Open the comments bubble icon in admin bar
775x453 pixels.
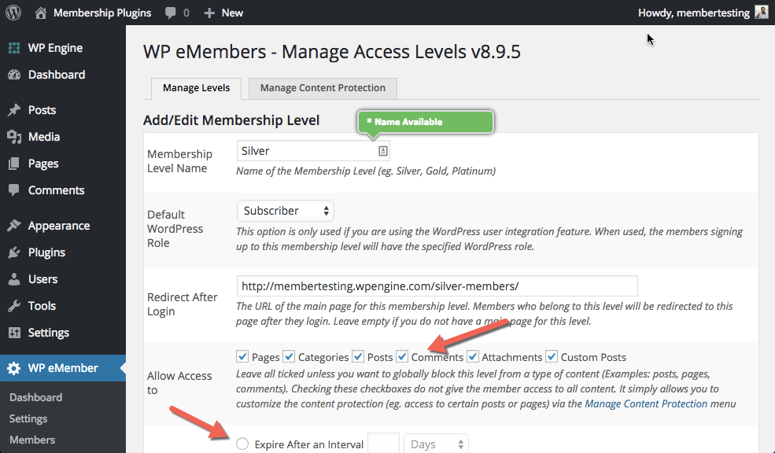coord(171,13)
